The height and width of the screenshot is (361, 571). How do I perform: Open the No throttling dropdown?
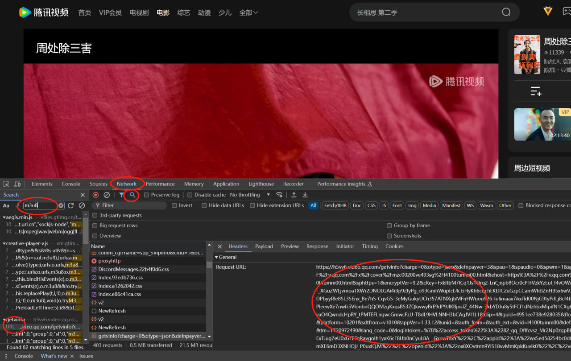[250, 195]
